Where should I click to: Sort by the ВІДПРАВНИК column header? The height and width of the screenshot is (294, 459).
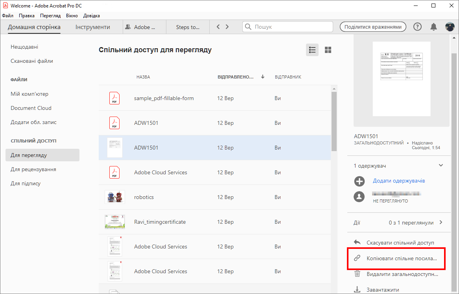288,77
